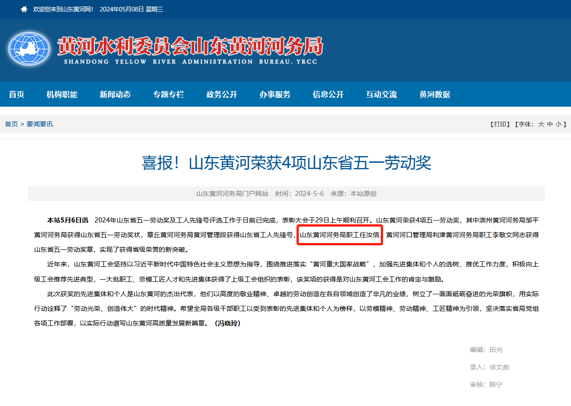Screen dimensions: 571x406
Task: Open 政务公开 menu item
Action: [222, 94]
